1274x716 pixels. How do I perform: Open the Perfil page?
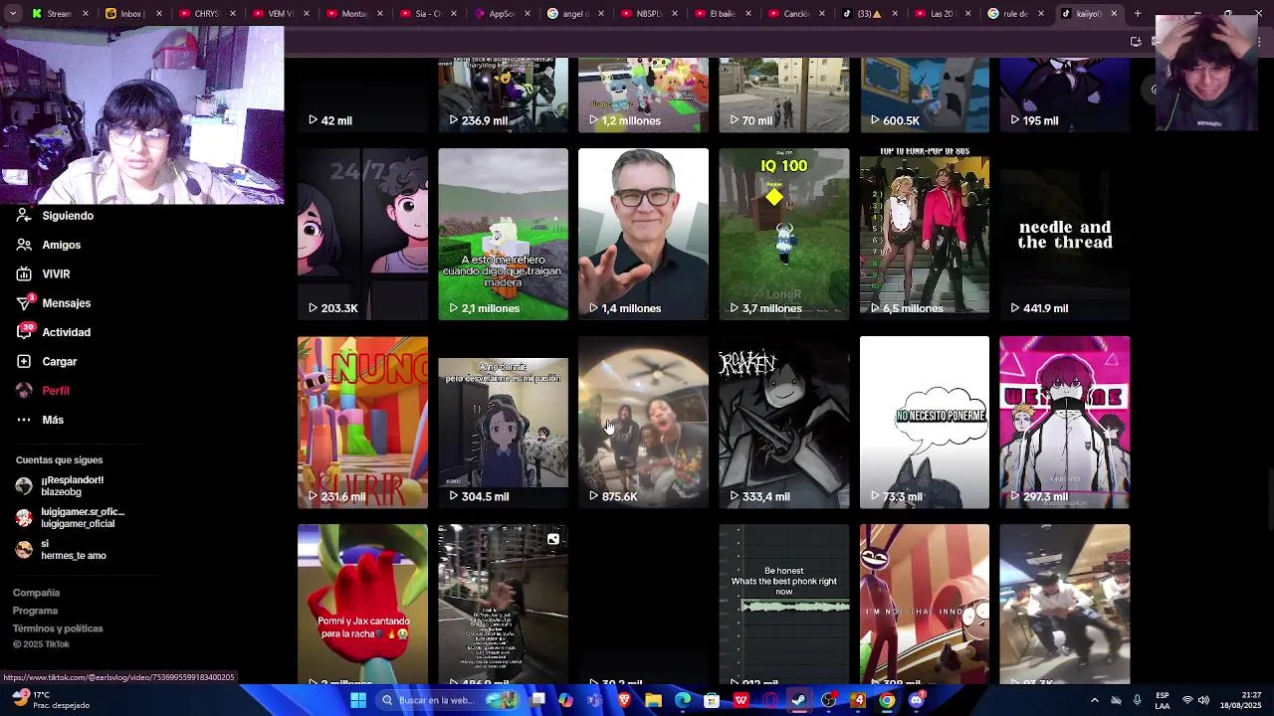pyautogui.click(x=56, y=391)
